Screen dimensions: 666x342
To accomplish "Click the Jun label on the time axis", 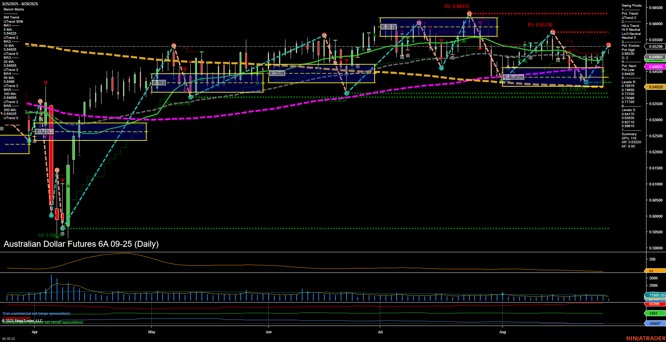I will 268,332.
